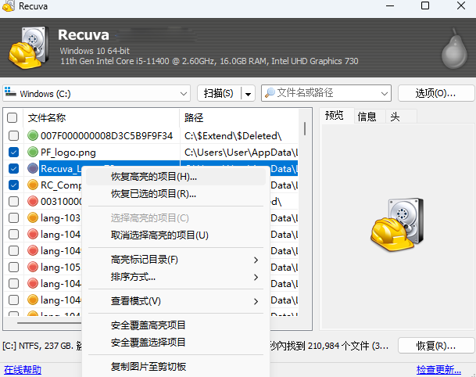
Task: Open the 扫描 button dropdown arrow
Action: (x=249, y=94)
